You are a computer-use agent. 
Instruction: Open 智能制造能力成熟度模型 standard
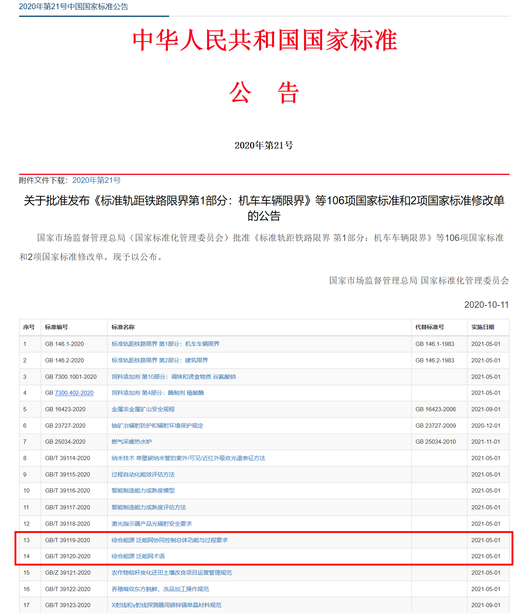tap(143, 491)
